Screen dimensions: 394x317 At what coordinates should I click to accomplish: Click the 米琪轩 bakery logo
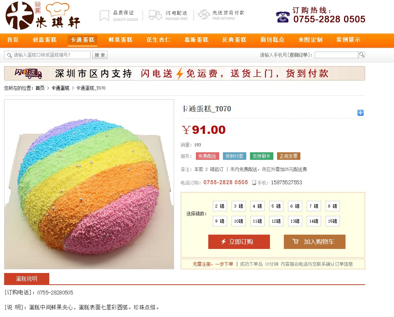(x=43, y=15)
